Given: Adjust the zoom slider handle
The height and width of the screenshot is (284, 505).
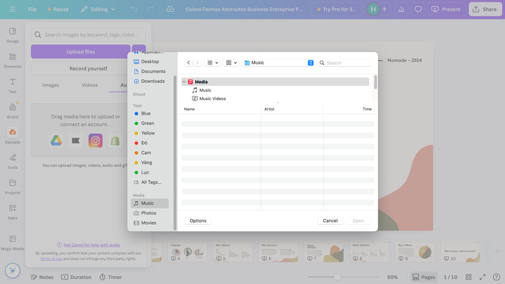Looking at the screenshot, I should pyautogui.click(x=337, y=277).
